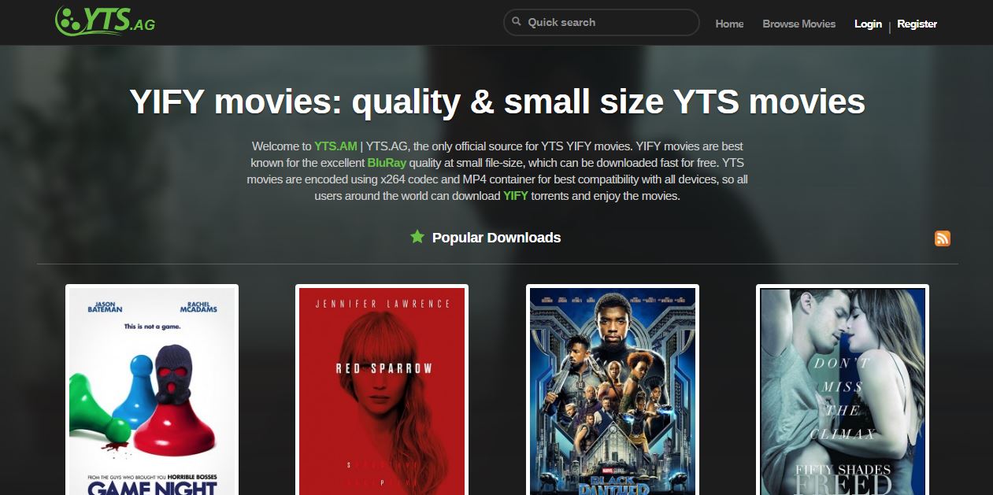
Task: Click the YIFY movies main headline
Action: pyautogui.click(x=497, y=102)
